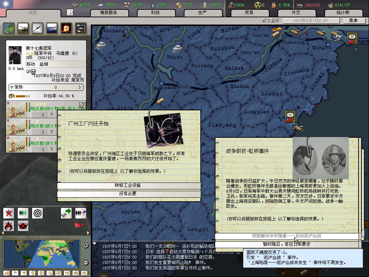Zoom out the minimap with minus button
The width and height of the screenshot is (369, 277).
86,263
